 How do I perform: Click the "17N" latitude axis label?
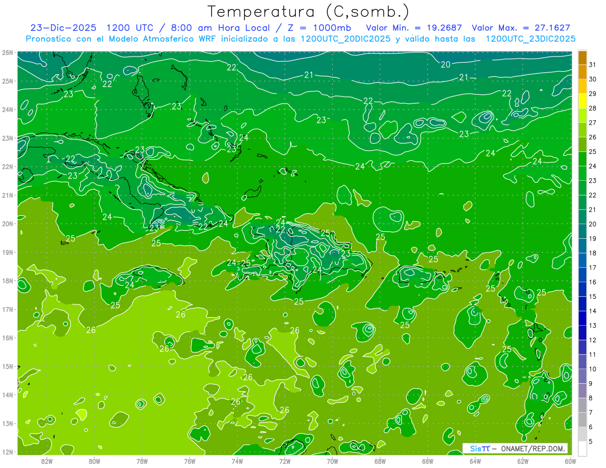pyautogui.click(x=7, y=309)
